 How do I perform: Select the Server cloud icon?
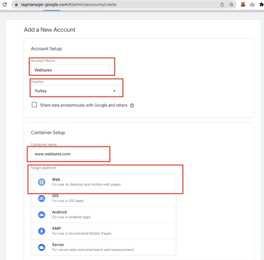pyautogui.click(x=41, y=247)
